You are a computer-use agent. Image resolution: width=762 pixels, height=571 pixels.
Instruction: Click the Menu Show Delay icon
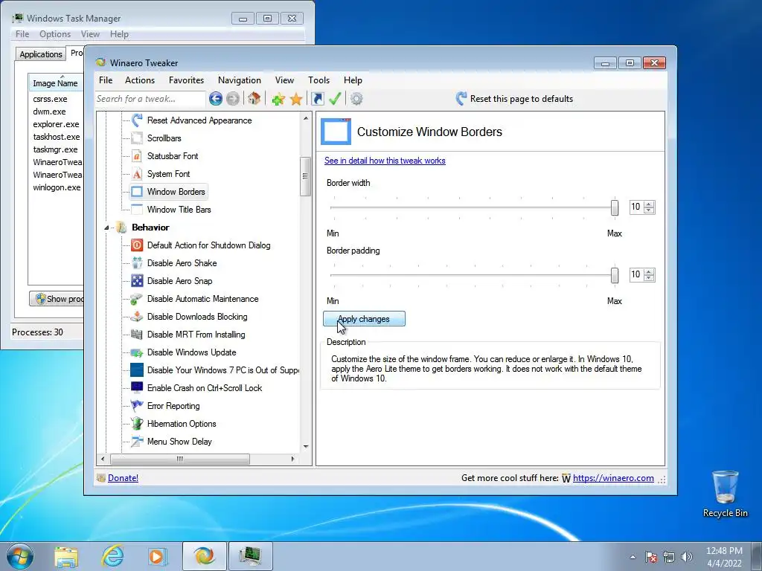click(137, 442)
